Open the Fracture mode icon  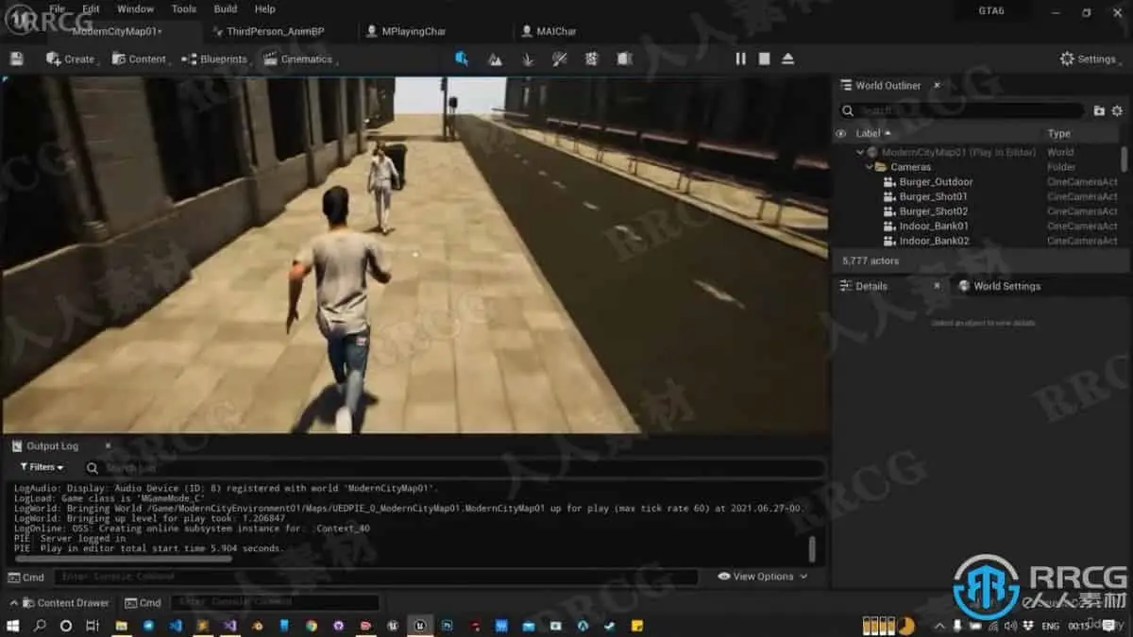point(592,59)
